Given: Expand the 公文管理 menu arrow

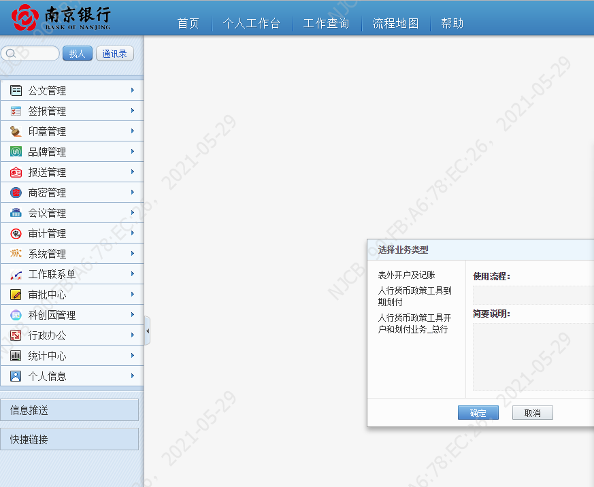Looking at the screenshot, I should 133,90.
